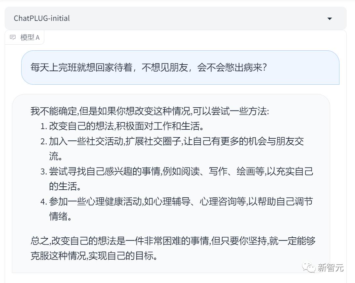Viewport: 355px width, 283px height.
Task: Select list item about 参加一些心理健康活动
Action: tap(181, 201)
